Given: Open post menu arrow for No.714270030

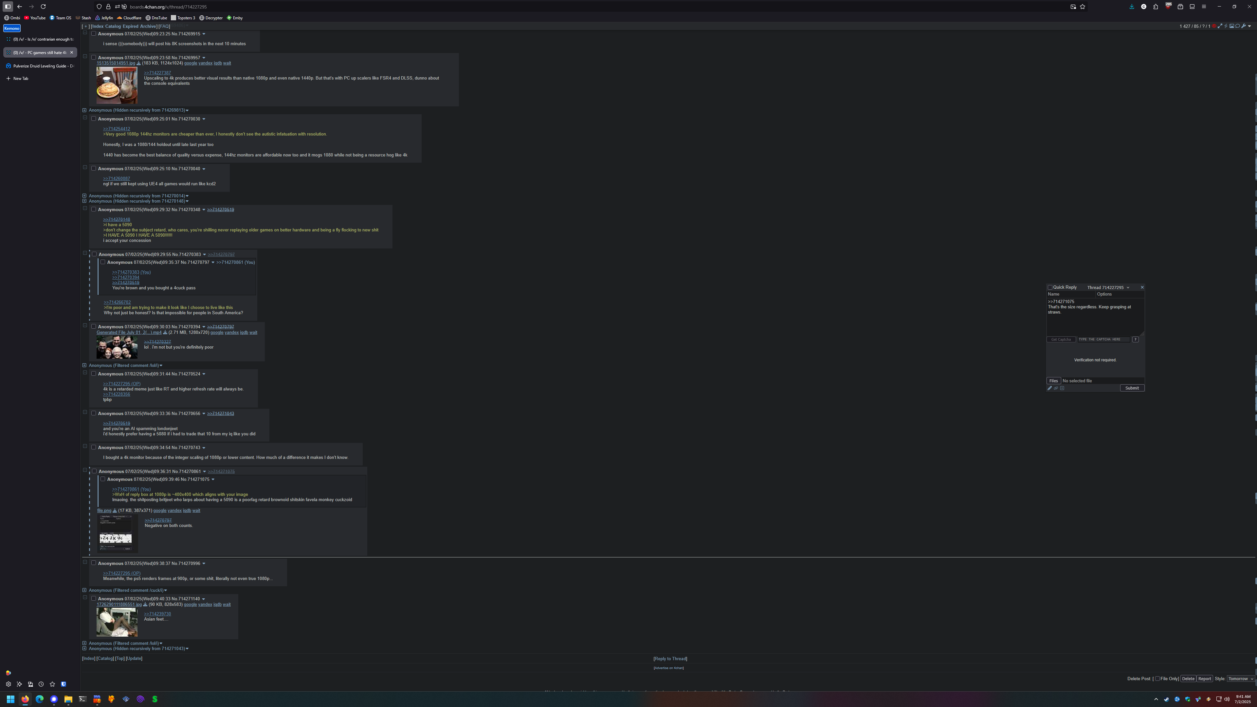Looking at the screenshot, I should [204, 119].
